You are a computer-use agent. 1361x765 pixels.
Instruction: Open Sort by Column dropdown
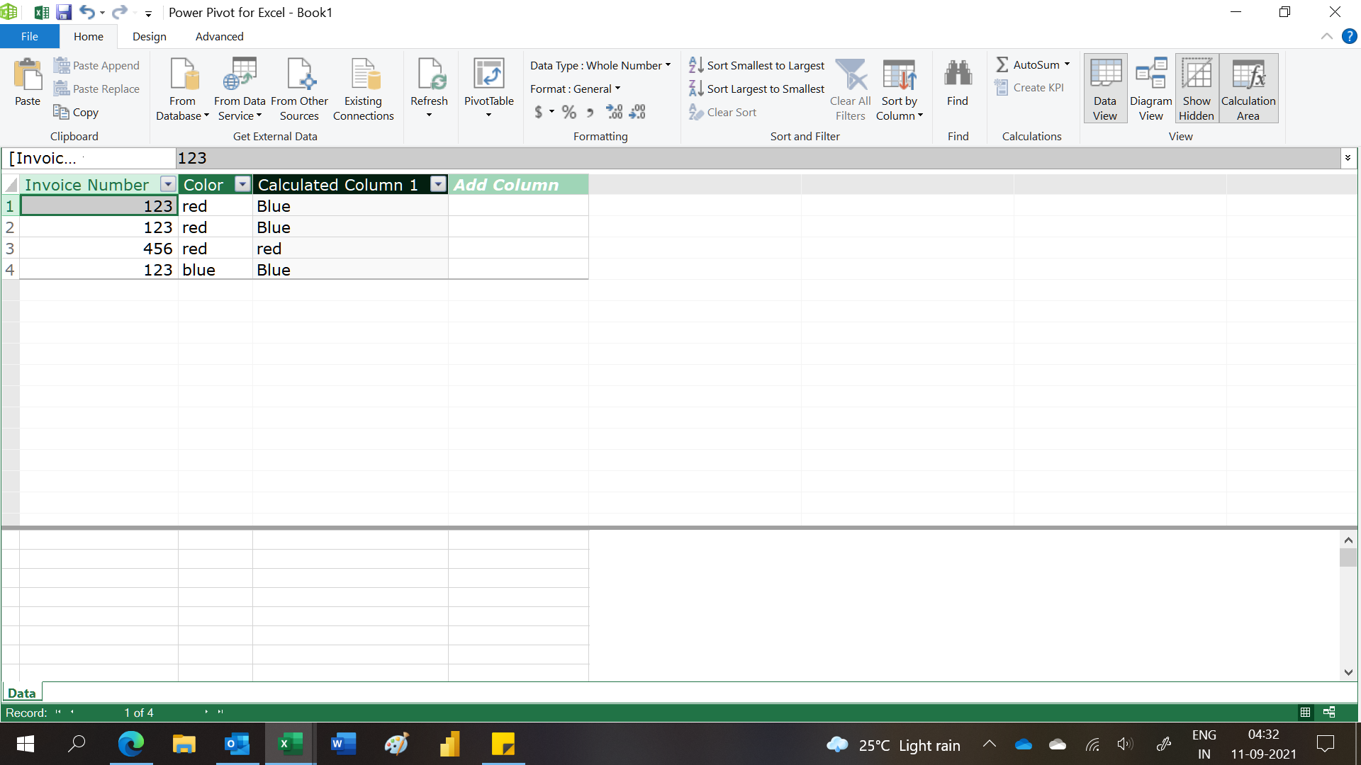(899, 89)
